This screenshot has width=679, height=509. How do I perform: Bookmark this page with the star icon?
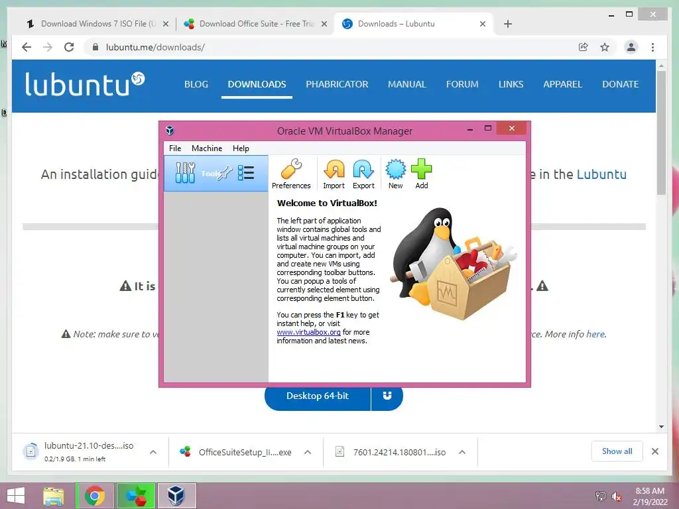point(605,47)
